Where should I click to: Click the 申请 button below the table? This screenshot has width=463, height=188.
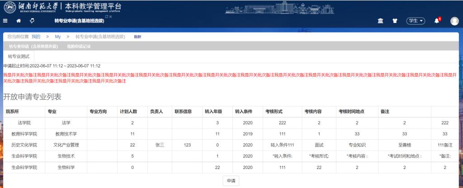(x=231, y=180)
